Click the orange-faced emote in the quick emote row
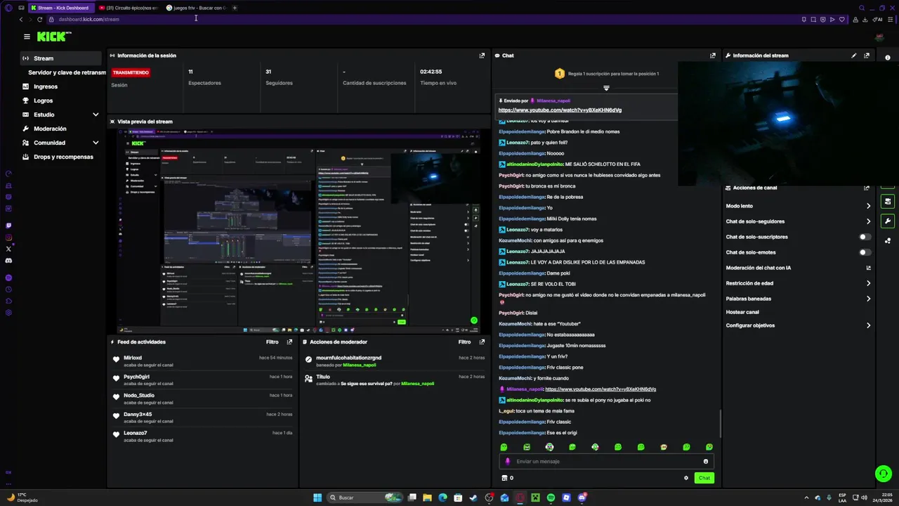 [664, 447]
